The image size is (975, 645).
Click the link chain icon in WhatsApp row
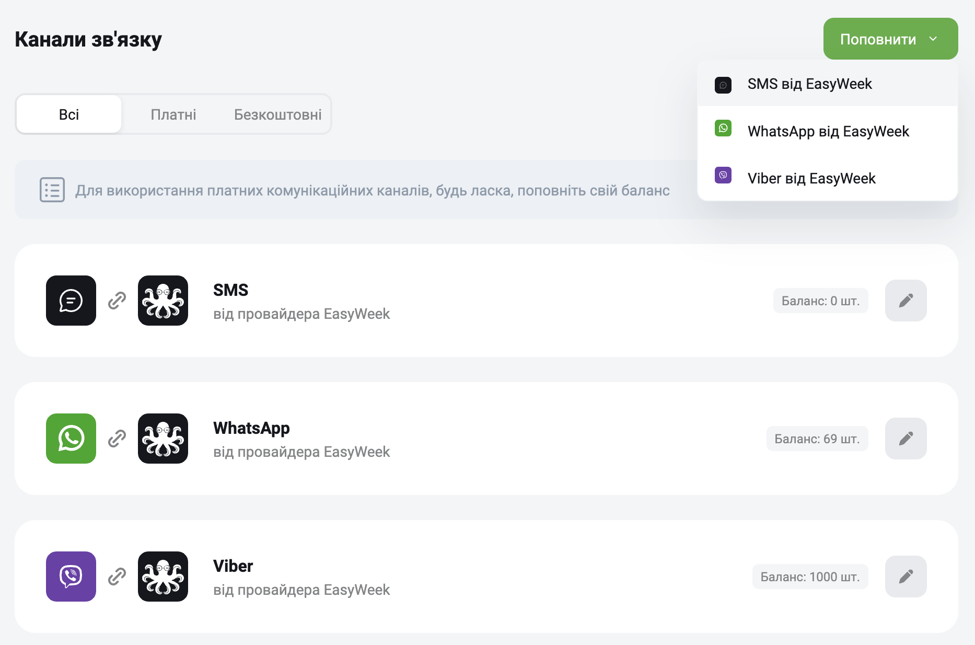pyautogui.click(x=117, y=439)
